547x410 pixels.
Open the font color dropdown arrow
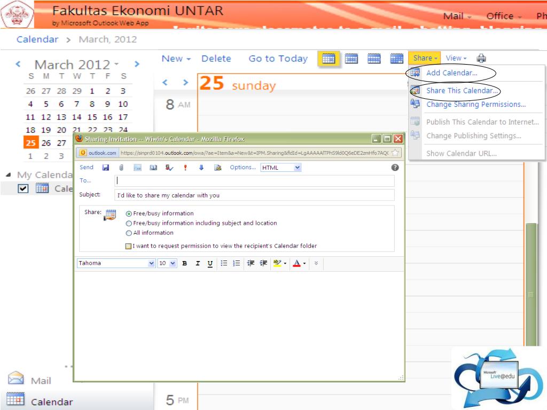tap(304, 263)
